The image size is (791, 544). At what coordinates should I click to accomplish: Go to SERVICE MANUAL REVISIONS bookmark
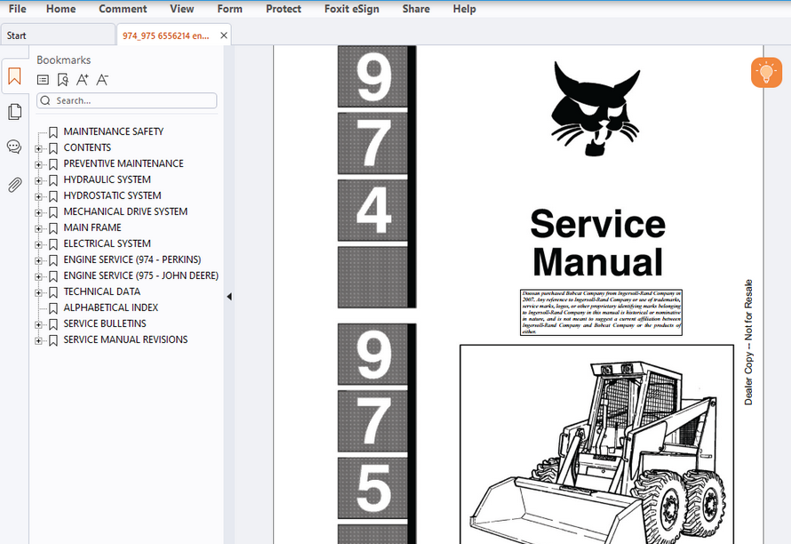[125, 340]
